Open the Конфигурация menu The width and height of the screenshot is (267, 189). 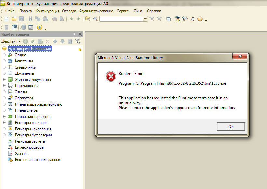coord(47,11)
